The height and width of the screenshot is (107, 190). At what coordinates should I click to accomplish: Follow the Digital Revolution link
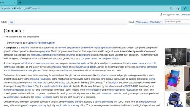[x=44, y=97]
